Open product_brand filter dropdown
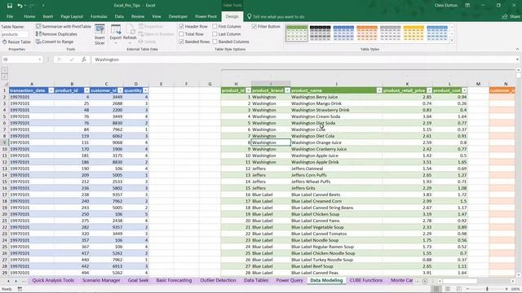The image size is (522, 293). 288,90
